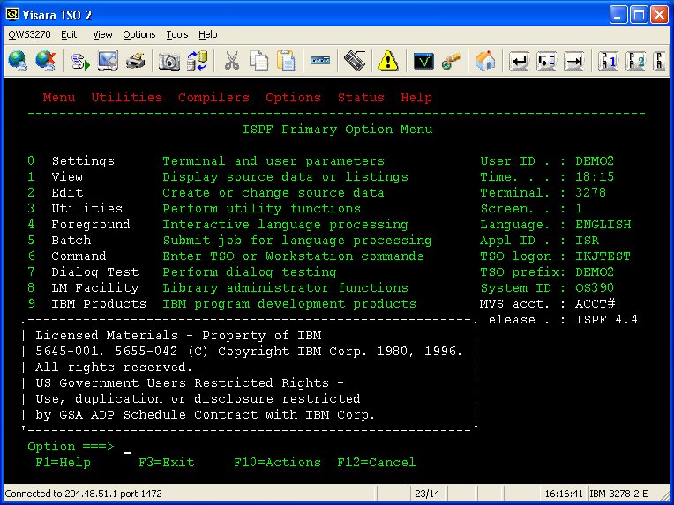Click the Time value 18:15
This screenshot has width=674, height=505.
[x=595, y=177]
